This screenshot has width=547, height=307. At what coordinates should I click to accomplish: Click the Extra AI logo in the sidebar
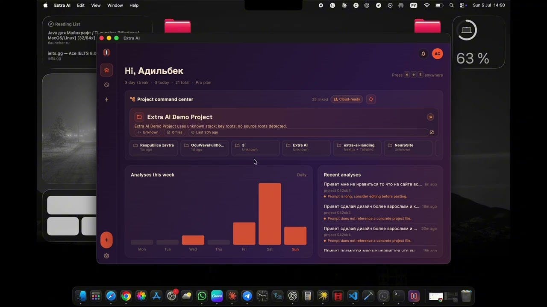pos(106,52)
